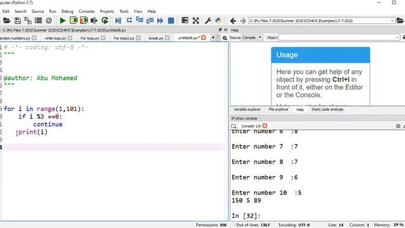Click the Save all files icon
Screen dimensions: 405x228
click(28, 20)
